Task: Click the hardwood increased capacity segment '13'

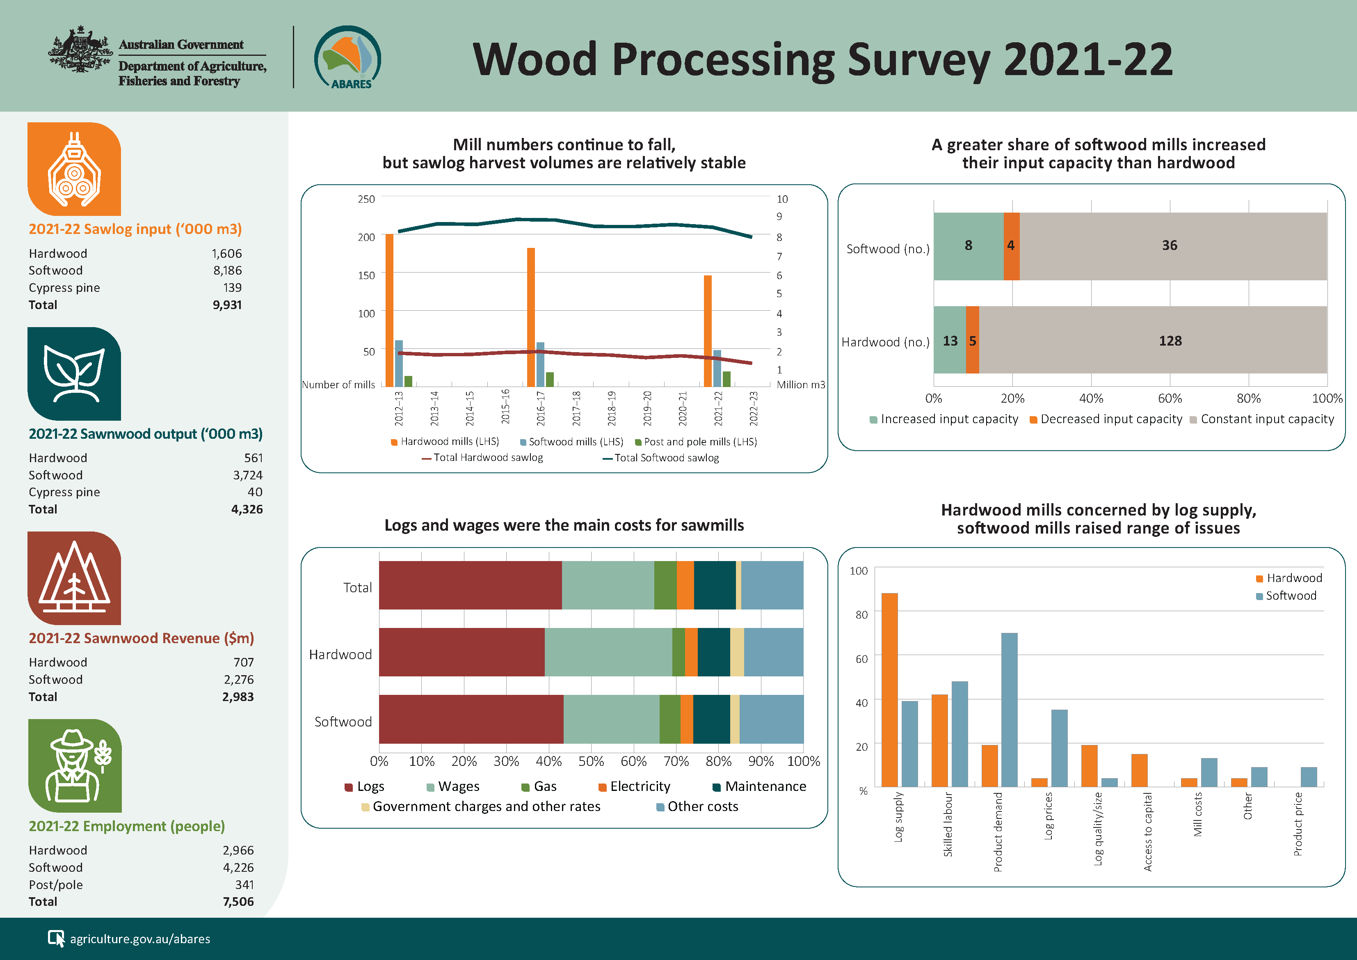Action: [950, 340]
